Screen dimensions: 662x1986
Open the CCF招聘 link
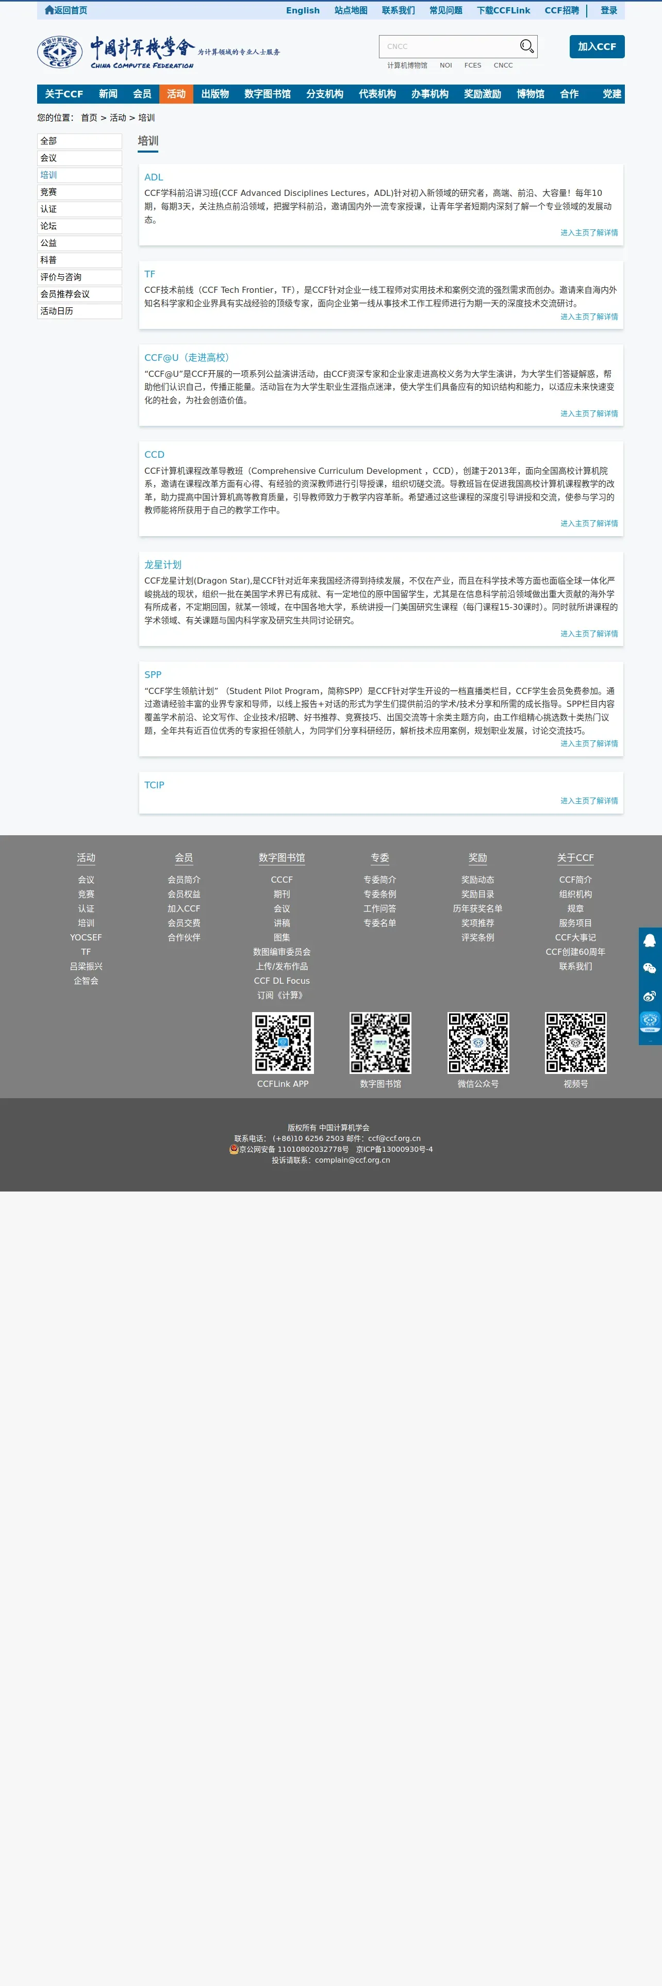562,10
